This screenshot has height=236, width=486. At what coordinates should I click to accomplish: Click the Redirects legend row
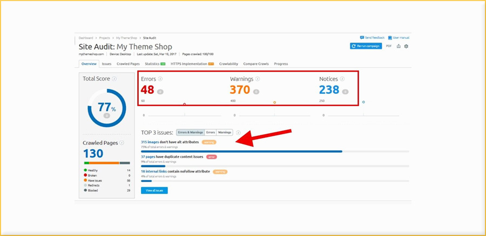click(x=107, y=185)
